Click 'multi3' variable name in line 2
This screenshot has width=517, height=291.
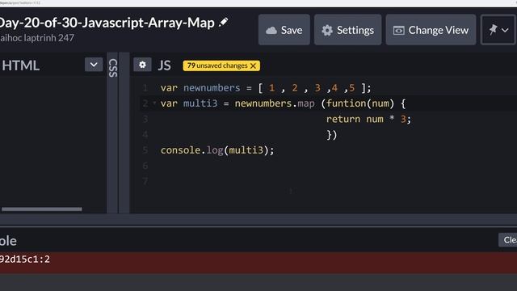coord(200,103)
